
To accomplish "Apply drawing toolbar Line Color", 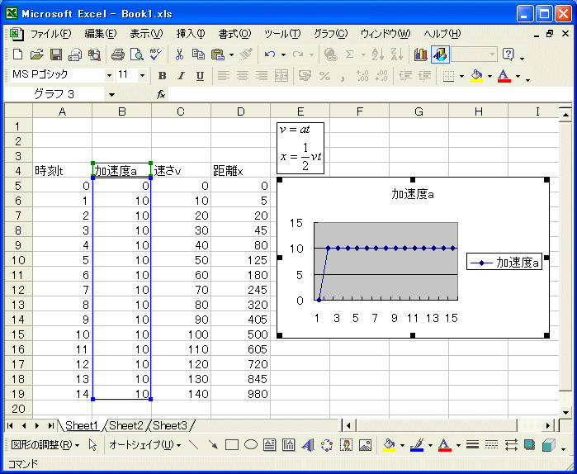I will 417,445.
